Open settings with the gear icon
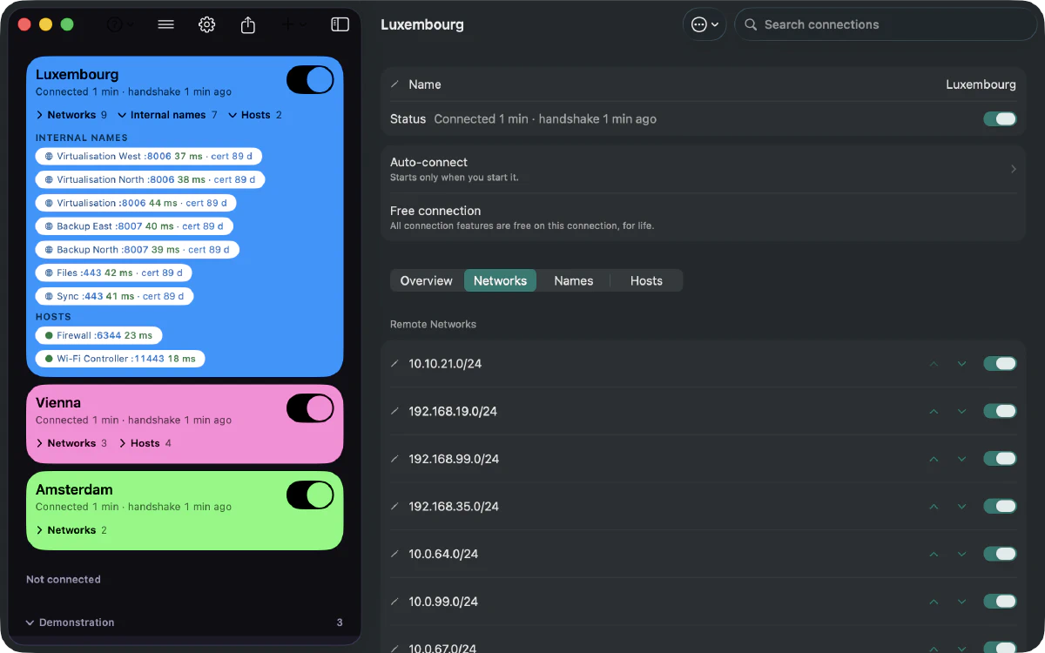Image resolution: width=1045 pixels, height=653 pixels. [x=206, y=24]
